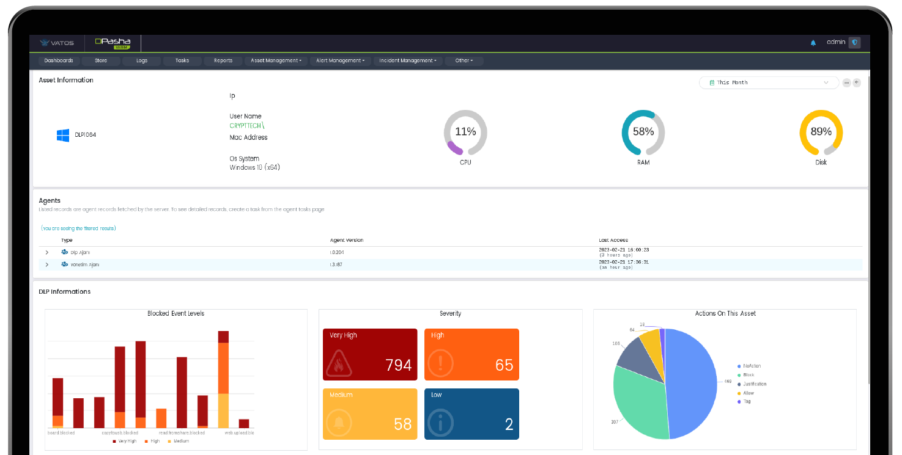This screenshot has height=455, width=902.
Task: Click the DLP1064 asset name
Action: [86, 135]
